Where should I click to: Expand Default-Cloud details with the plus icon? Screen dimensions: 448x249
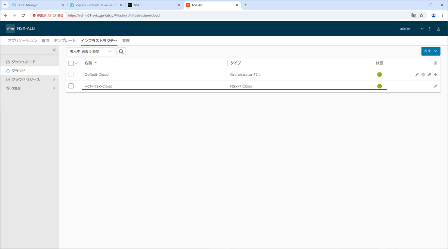(435, 75)
